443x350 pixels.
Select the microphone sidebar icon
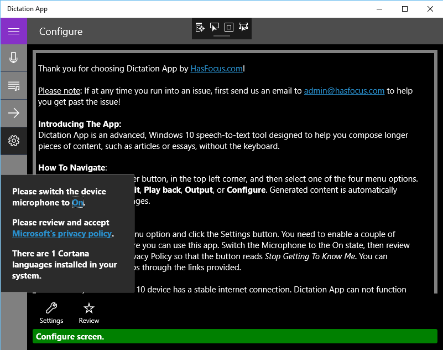pyautogui.click(x=13, y=58)
